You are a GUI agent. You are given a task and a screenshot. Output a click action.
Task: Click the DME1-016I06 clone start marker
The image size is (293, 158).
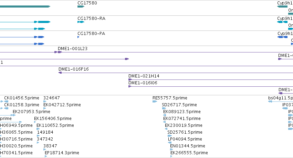tap(130, 86)
